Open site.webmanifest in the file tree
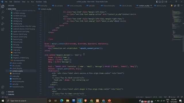The image size is (184, 103). tap(19, 60)
